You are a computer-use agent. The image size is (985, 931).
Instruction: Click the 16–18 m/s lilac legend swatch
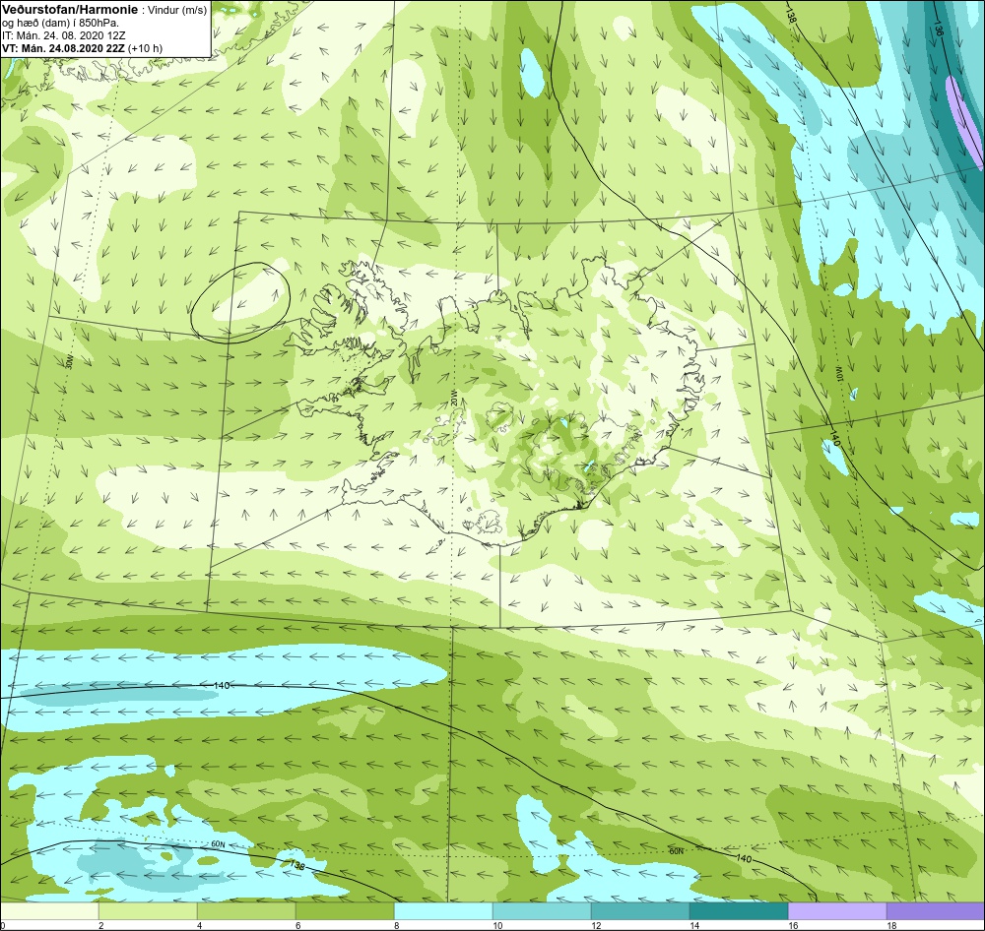pyautogui.click(x=836, y=911)
